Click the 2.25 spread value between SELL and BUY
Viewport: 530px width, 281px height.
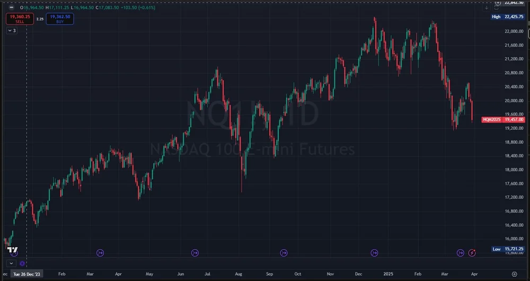coord(40,19)
